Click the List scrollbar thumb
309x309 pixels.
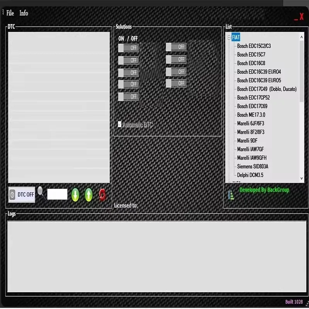[302, 71]
